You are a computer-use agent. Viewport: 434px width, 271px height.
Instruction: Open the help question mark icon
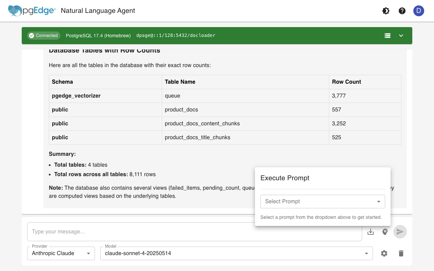[x=402, y=11]
